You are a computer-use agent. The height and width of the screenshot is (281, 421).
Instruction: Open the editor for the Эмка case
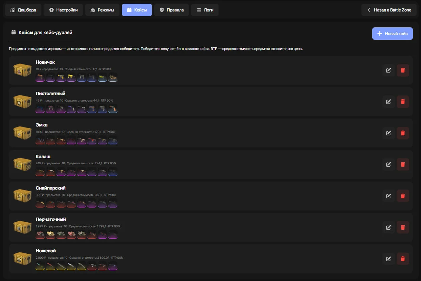coord(389,133)
